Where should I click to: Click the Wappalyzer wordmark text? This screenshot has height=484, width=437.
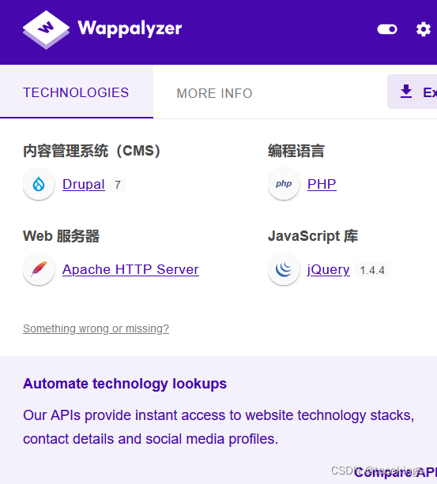(130, 28)
